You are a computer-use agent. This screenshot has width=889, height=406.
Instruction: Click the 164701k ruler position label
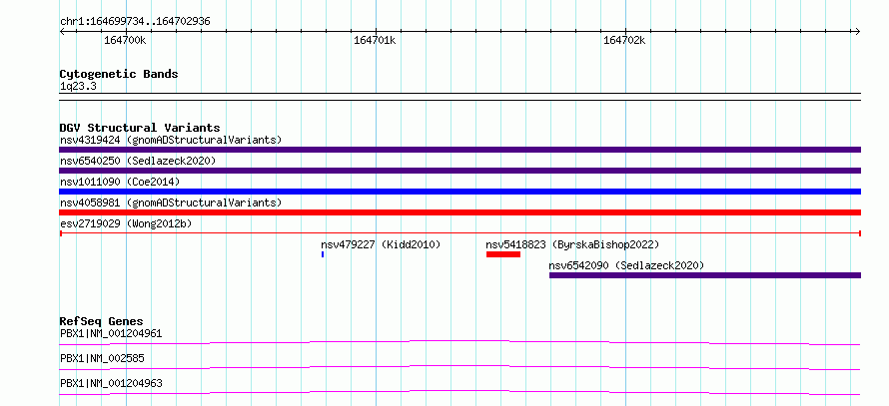[375, 40]
